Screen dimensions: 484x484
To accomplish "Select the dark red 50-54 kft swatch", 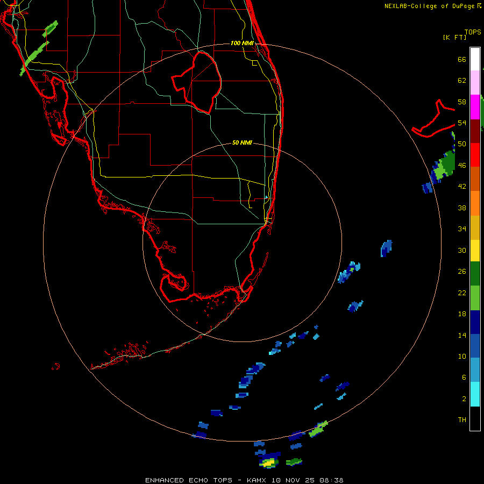I will 475,131.
